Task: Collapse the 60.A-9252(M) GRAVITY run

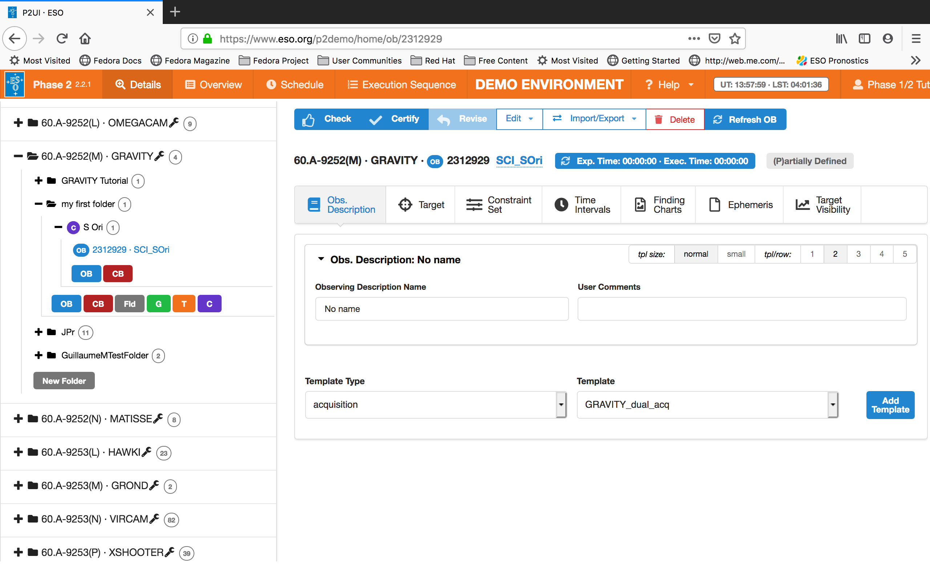Action: tap(18, 156)
